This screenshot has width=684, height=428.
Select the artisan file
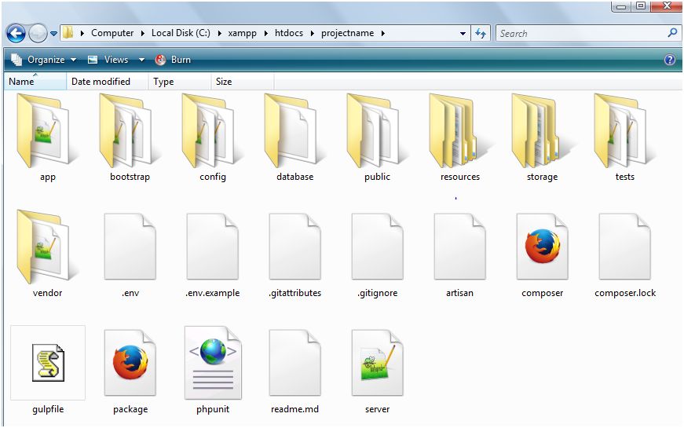click(x=459, y=247)
